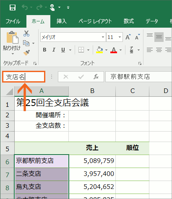Open Font Color dropdown arrow
This screenshot has height=199, width=172.
tap(120, 50)
